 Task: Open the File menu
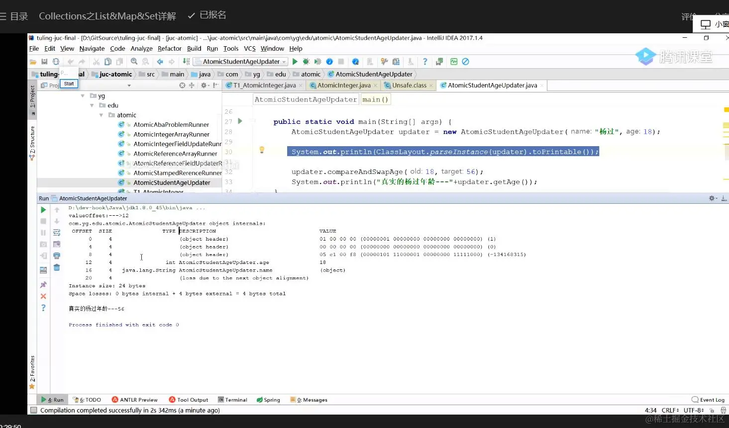click(34, 49)
